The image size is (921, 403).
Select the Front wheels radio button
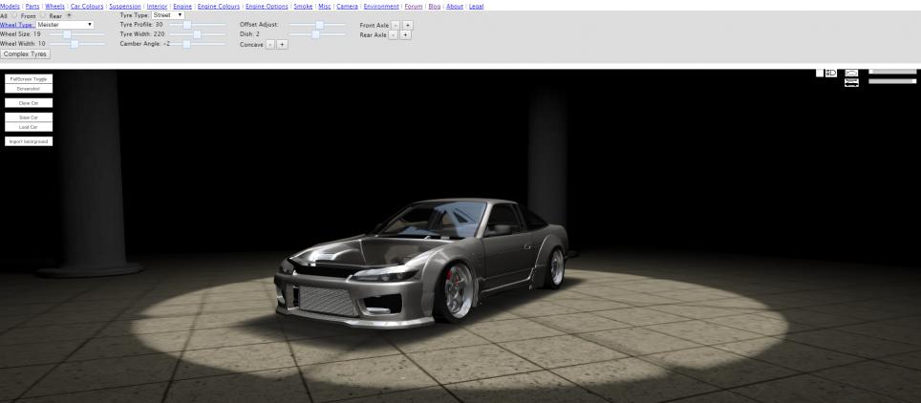point(41,15)
